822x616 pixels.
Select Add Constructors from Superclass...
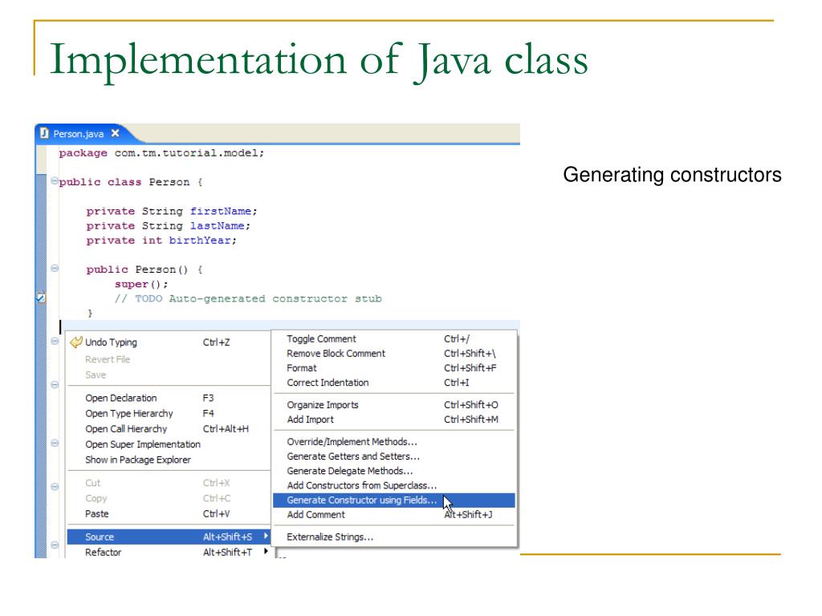point(393,485)
